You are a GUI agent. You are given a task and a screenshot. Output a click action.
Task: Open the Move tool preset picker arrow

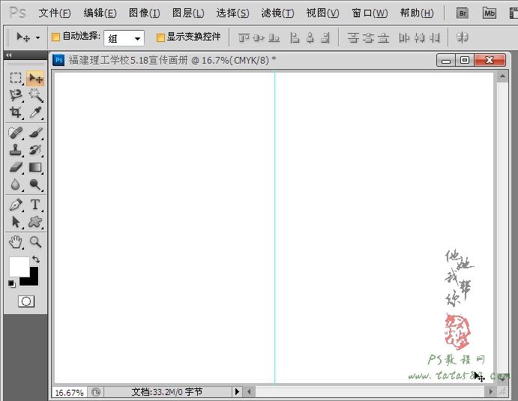tap(38, 37)
